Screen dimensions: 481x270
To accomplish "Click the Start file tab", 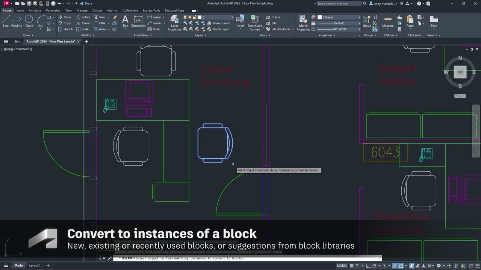I will [x=17, y=41].
